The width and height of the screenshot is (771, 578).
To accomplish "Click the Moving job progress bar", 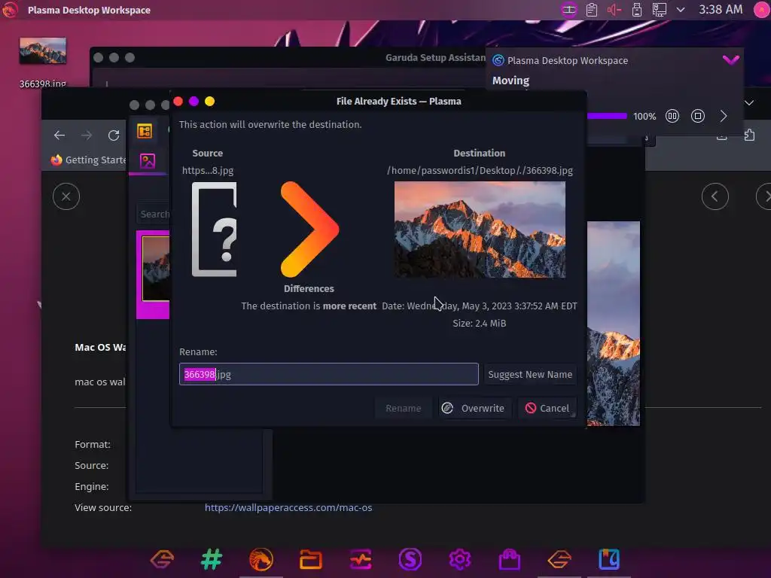I will (x=607, y=117).
